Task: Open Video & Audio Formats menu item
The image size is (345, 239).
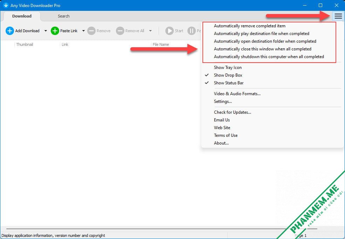Action: coord(272,94)
